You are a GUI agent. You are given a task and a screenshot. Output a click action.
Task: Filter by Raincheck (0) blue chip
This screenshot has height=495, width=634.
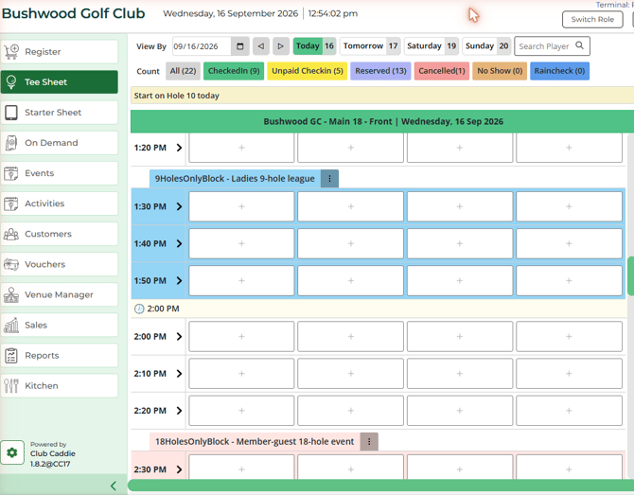click(x=559, y=71)
